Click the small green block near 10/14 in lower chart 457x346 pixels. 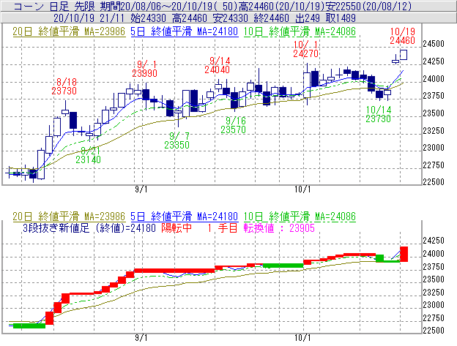coord(380,258)
